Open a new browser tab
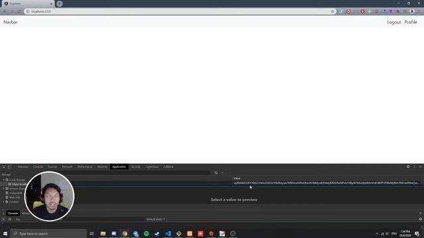The width and height of the screenshot is (424, 238). click(60, 4)
